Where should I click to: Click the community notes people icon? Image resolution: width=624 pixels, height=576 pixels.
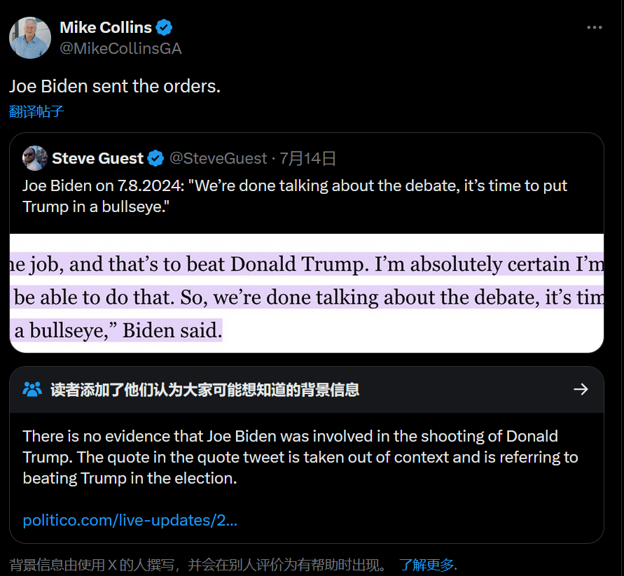point(32,389)
